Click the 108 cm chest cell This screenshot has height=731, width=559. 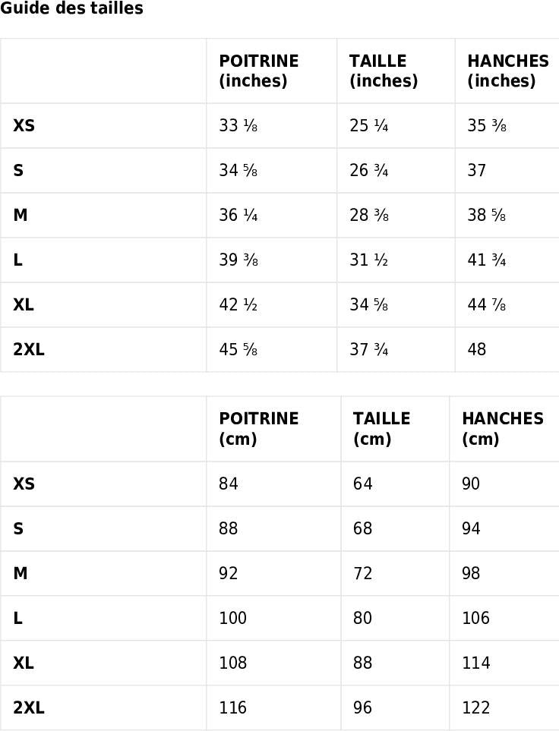pos(233,663)
